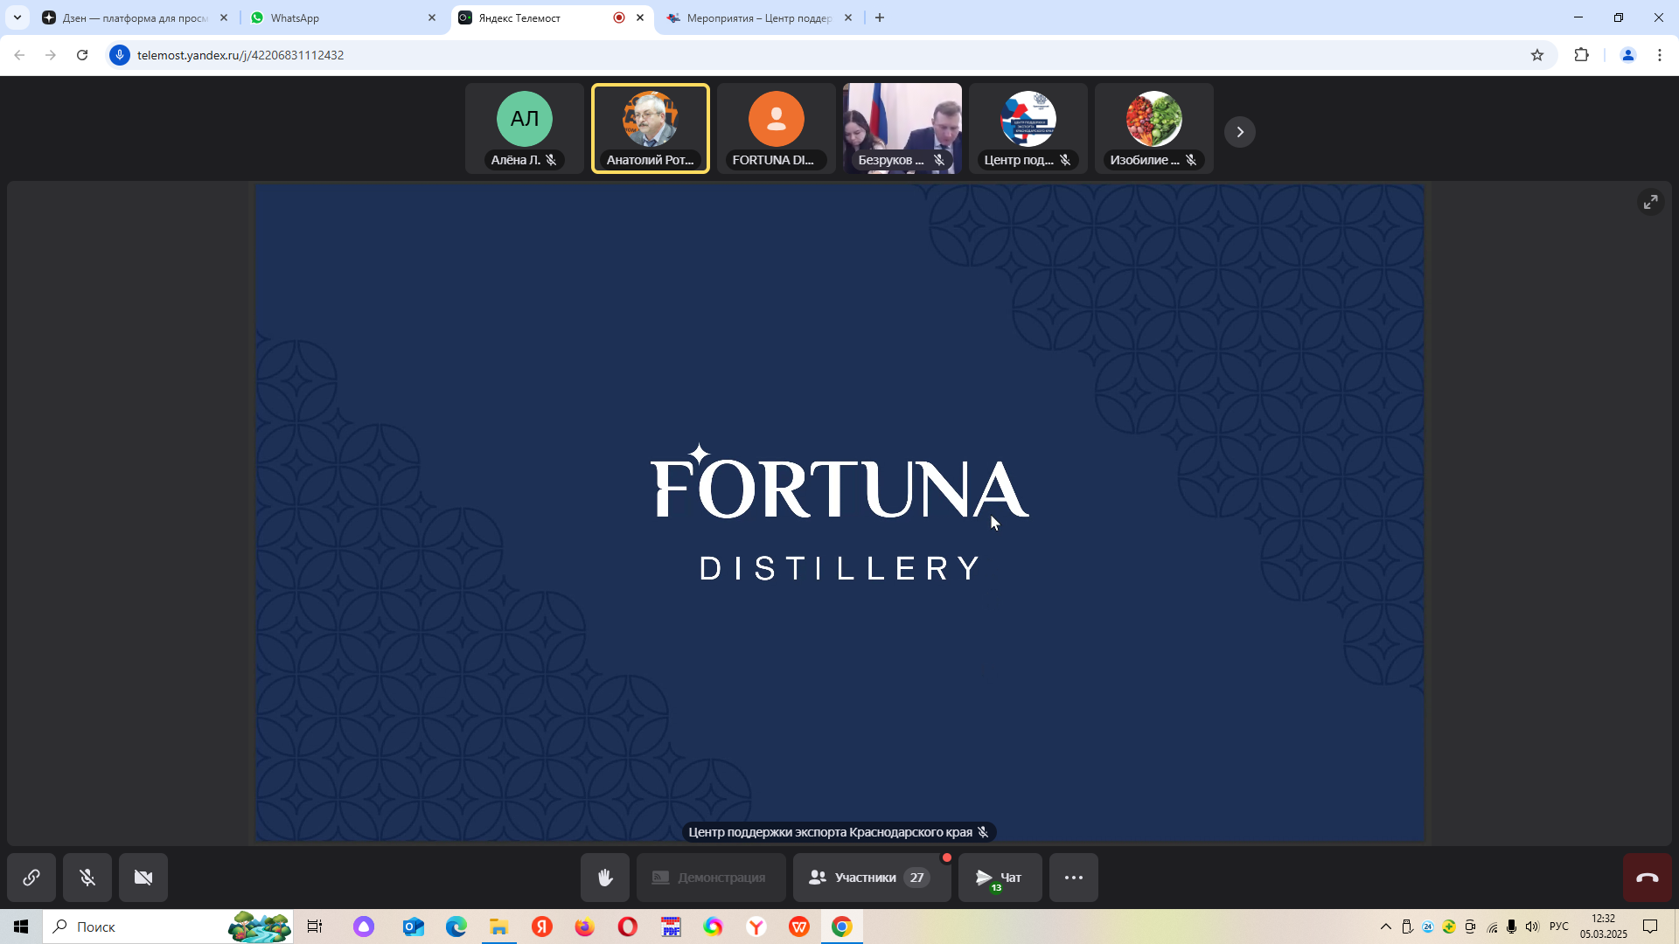The width and height of the screenshot is (1679, 944).
Task: End call with the red hang-up button
Action: [x=1647, y=877]
